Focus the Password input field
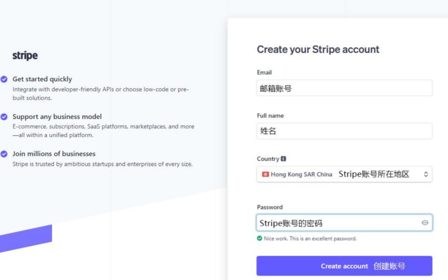Viewport: 448px width, 280px height. (x=344, y=223)
